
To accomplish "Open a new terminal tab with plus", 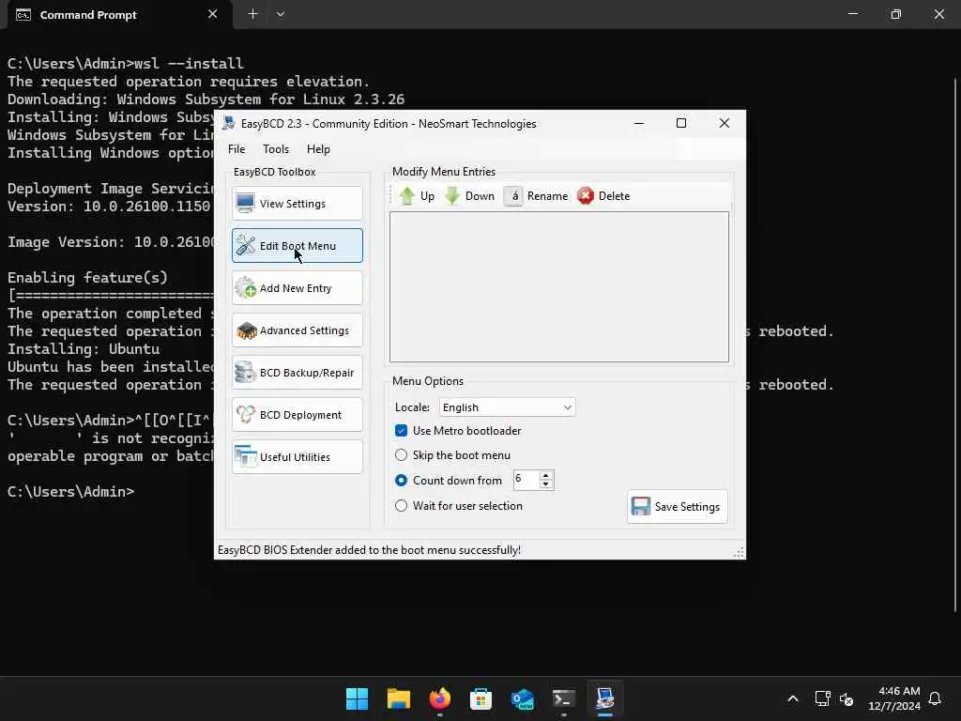I will [252, 14].
